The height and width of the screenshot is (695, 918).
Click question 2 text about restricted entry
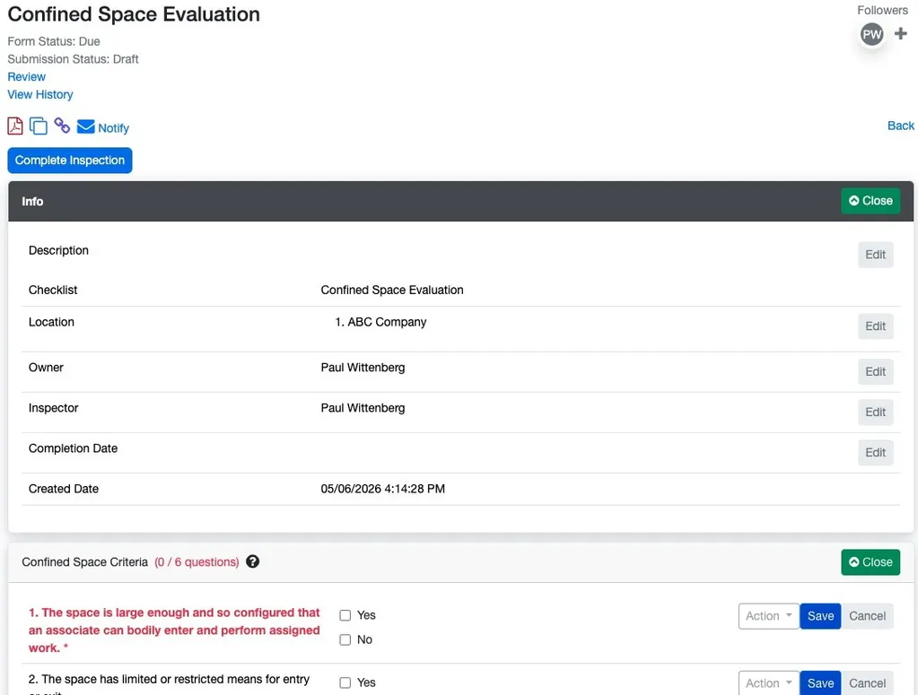[x=170, y=684]
